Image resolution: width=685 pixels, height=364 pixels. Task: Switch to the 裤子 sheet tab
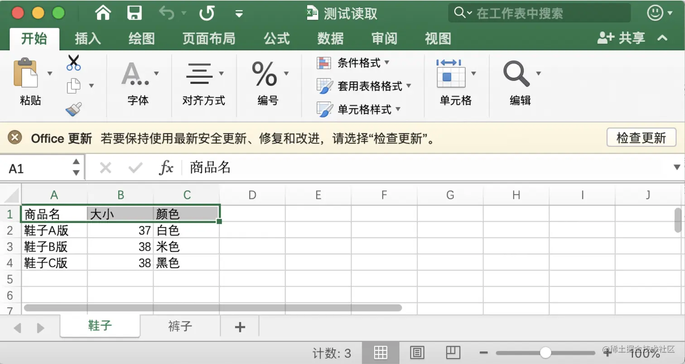(180, 326)
